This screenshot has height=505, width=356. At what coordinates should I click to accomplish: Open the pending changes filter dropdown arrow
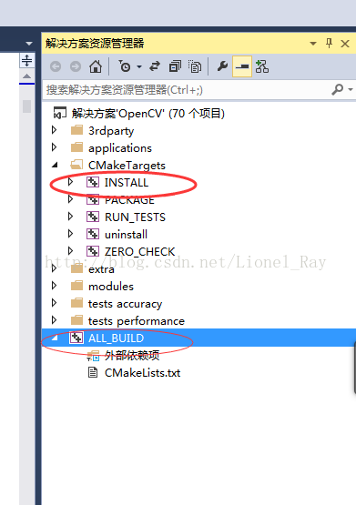pos(139,67)
